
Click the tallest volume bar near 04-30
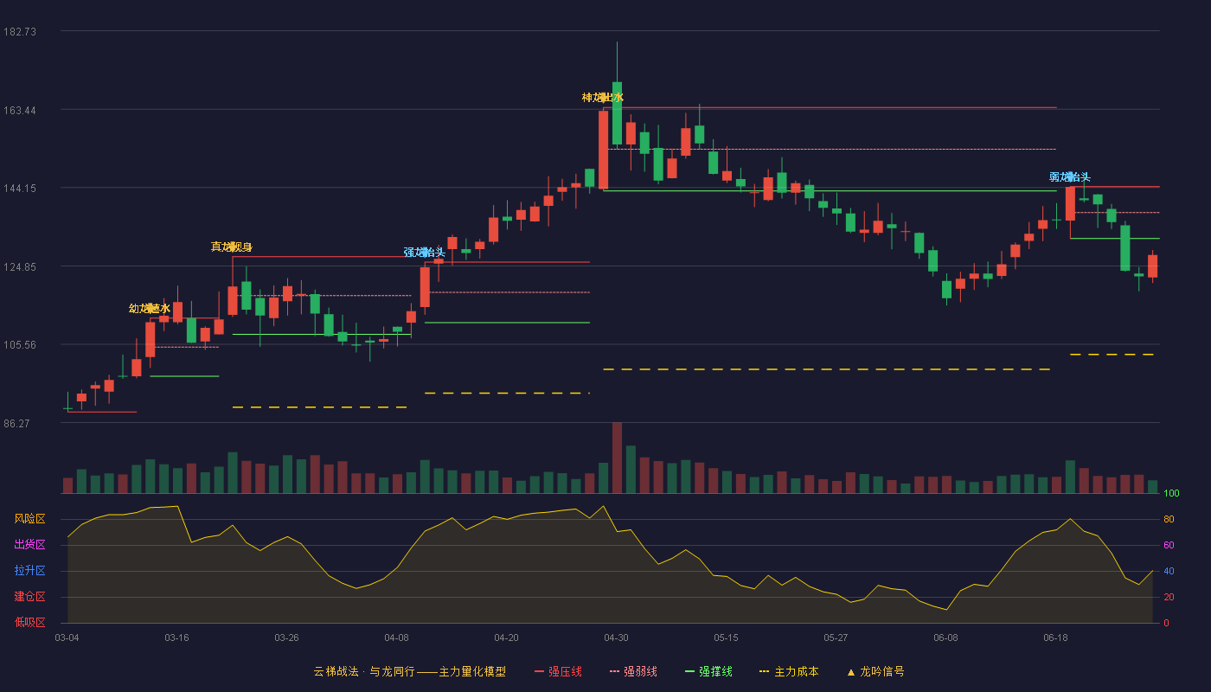tap(617, 458)
